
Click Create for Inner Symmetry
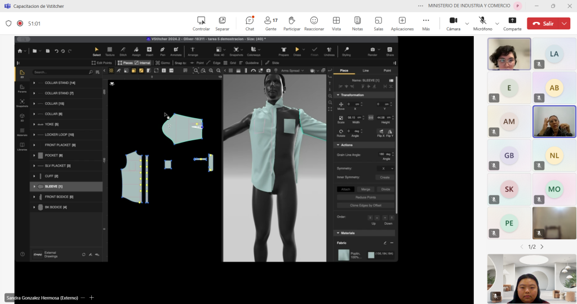(385, 177)
